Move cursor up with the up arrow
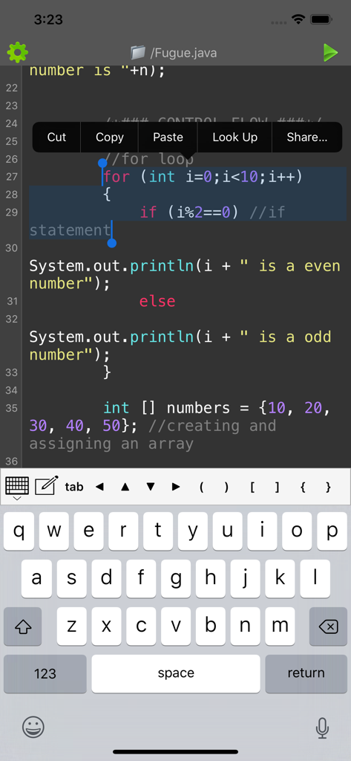This screenshot has height=761, width=351. [x=125, y=487]
